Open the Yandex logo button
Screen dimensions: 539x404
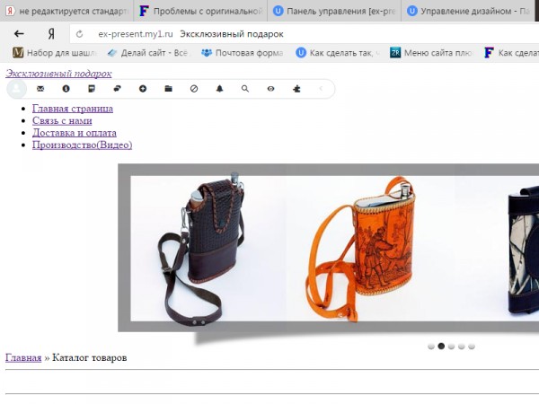tap(51, 34)
